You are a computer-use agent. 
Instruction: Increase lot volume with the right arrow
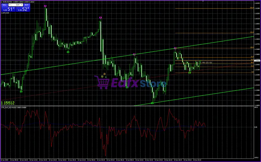point(21,5)
